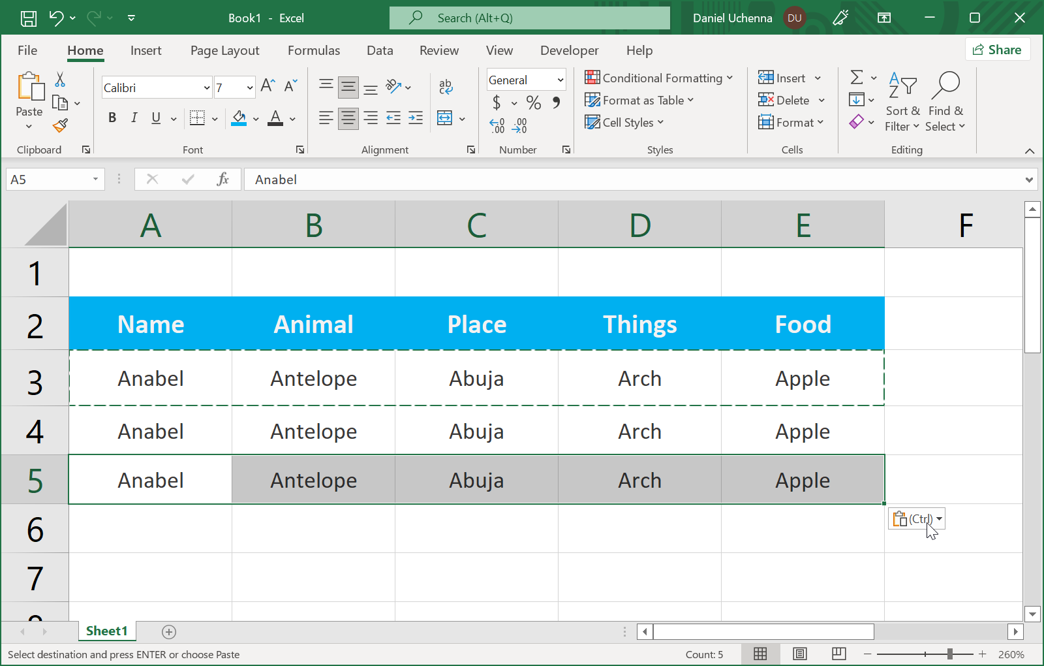Click the Share button

pyautogui.click(x=997, y=50)
